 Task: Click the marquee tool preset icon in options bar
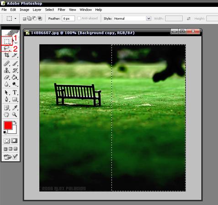9,19
